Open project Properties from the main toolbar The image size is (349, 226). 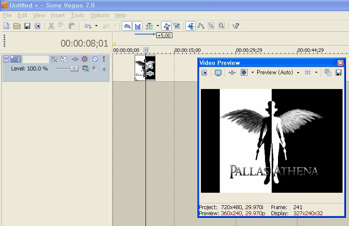[37, 26]
